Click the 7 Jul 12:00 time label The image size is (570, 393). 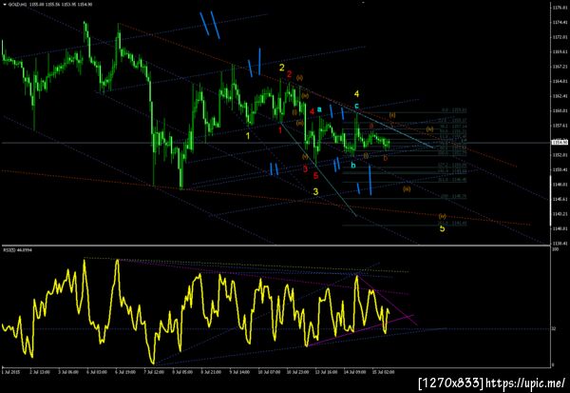[154, 372]
